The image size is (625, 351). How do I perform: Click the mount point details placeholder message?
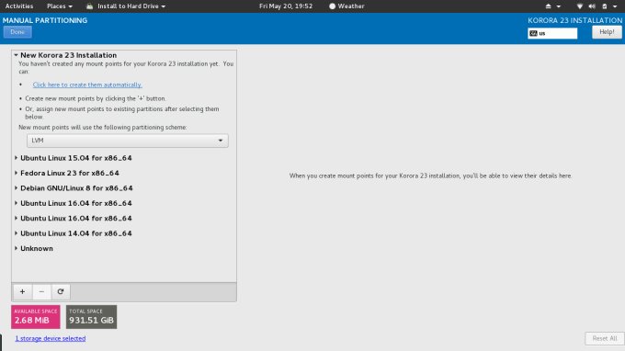(430, 175)
